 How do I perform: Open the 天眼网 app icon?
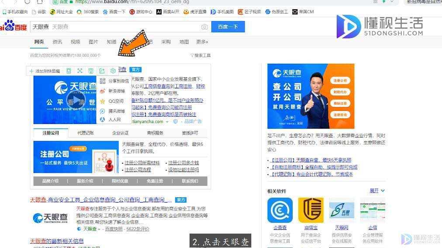point(342,210)
